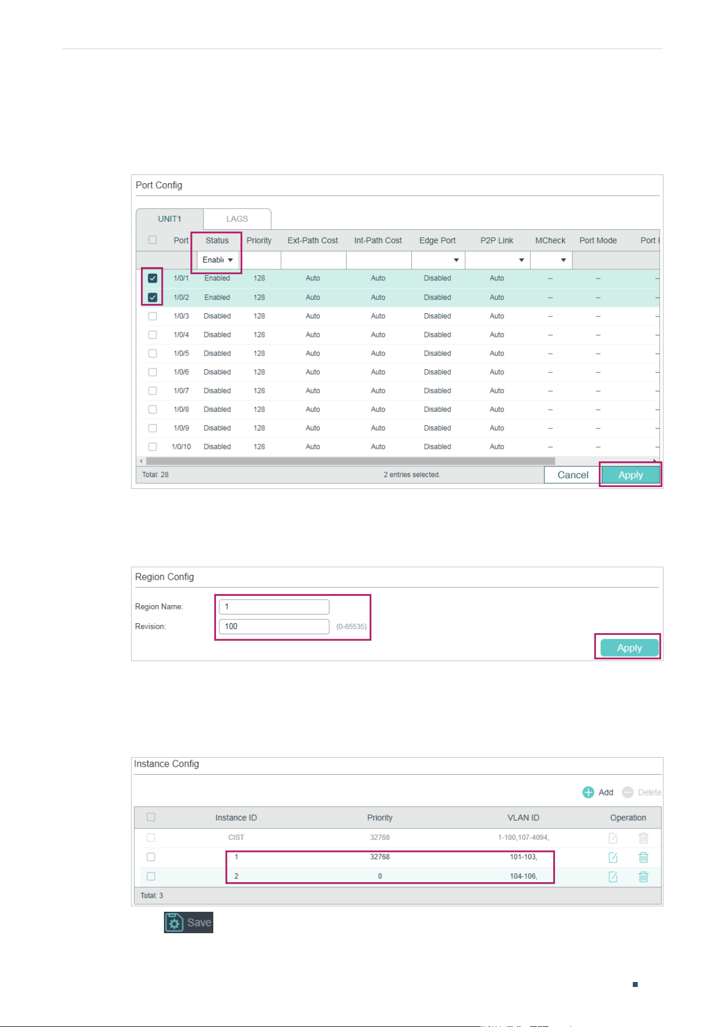Click Apply in Port Config
The height and width of the screenshot is (1027, 726).
(x=631, y=475)
